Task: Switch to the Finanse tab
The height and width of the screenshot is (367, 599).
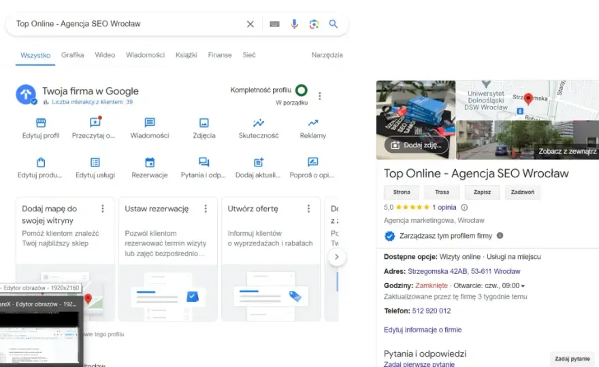Action: (x=220, y=55)
